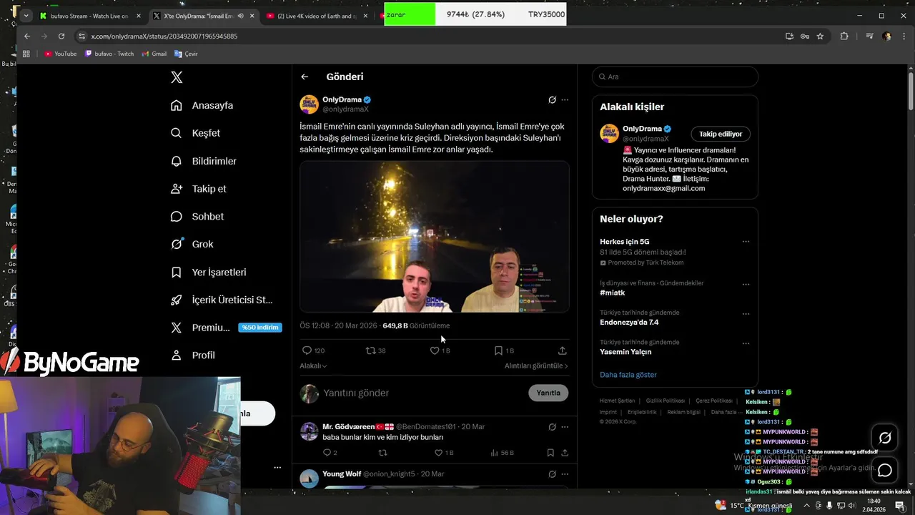Open more options for #miatk trend

[746, 284]
